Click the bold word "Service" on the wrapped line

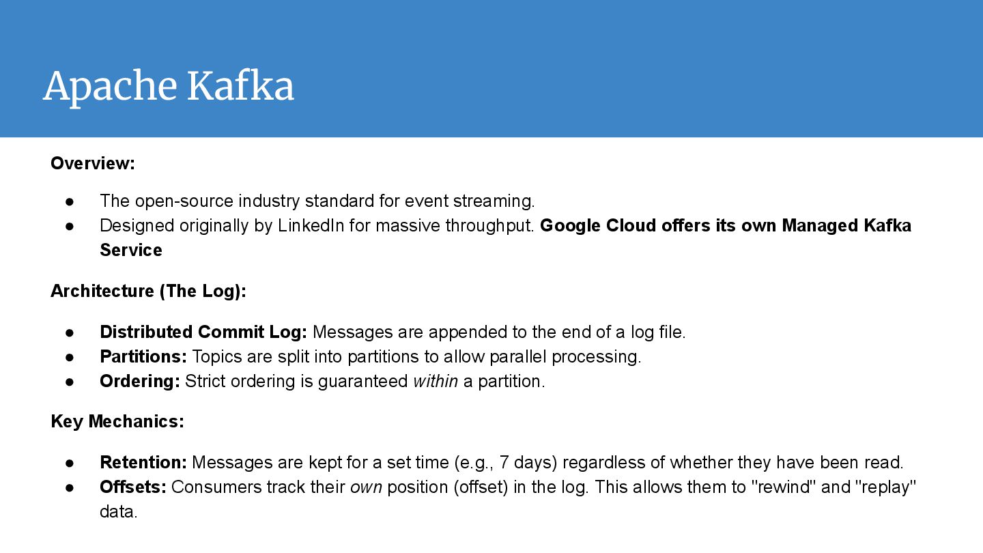click(131, 250)
